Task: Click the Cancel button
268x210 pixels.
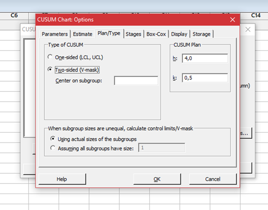Action: pyautogui.click(x=213, y=179)
